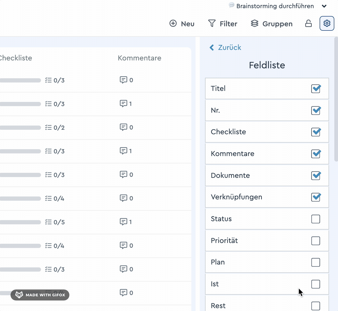Disable the Kommentare field checkbox
The height and width of the screenshot is (311, 338).
tap(316, 154)
